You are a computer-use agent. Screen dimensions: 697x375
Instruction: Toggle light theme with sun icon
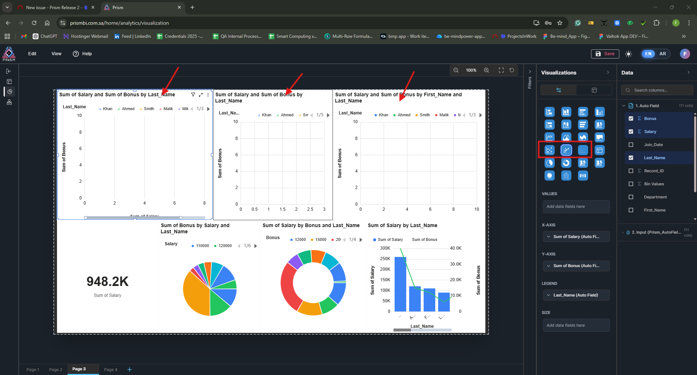click(x=628, y=54)
